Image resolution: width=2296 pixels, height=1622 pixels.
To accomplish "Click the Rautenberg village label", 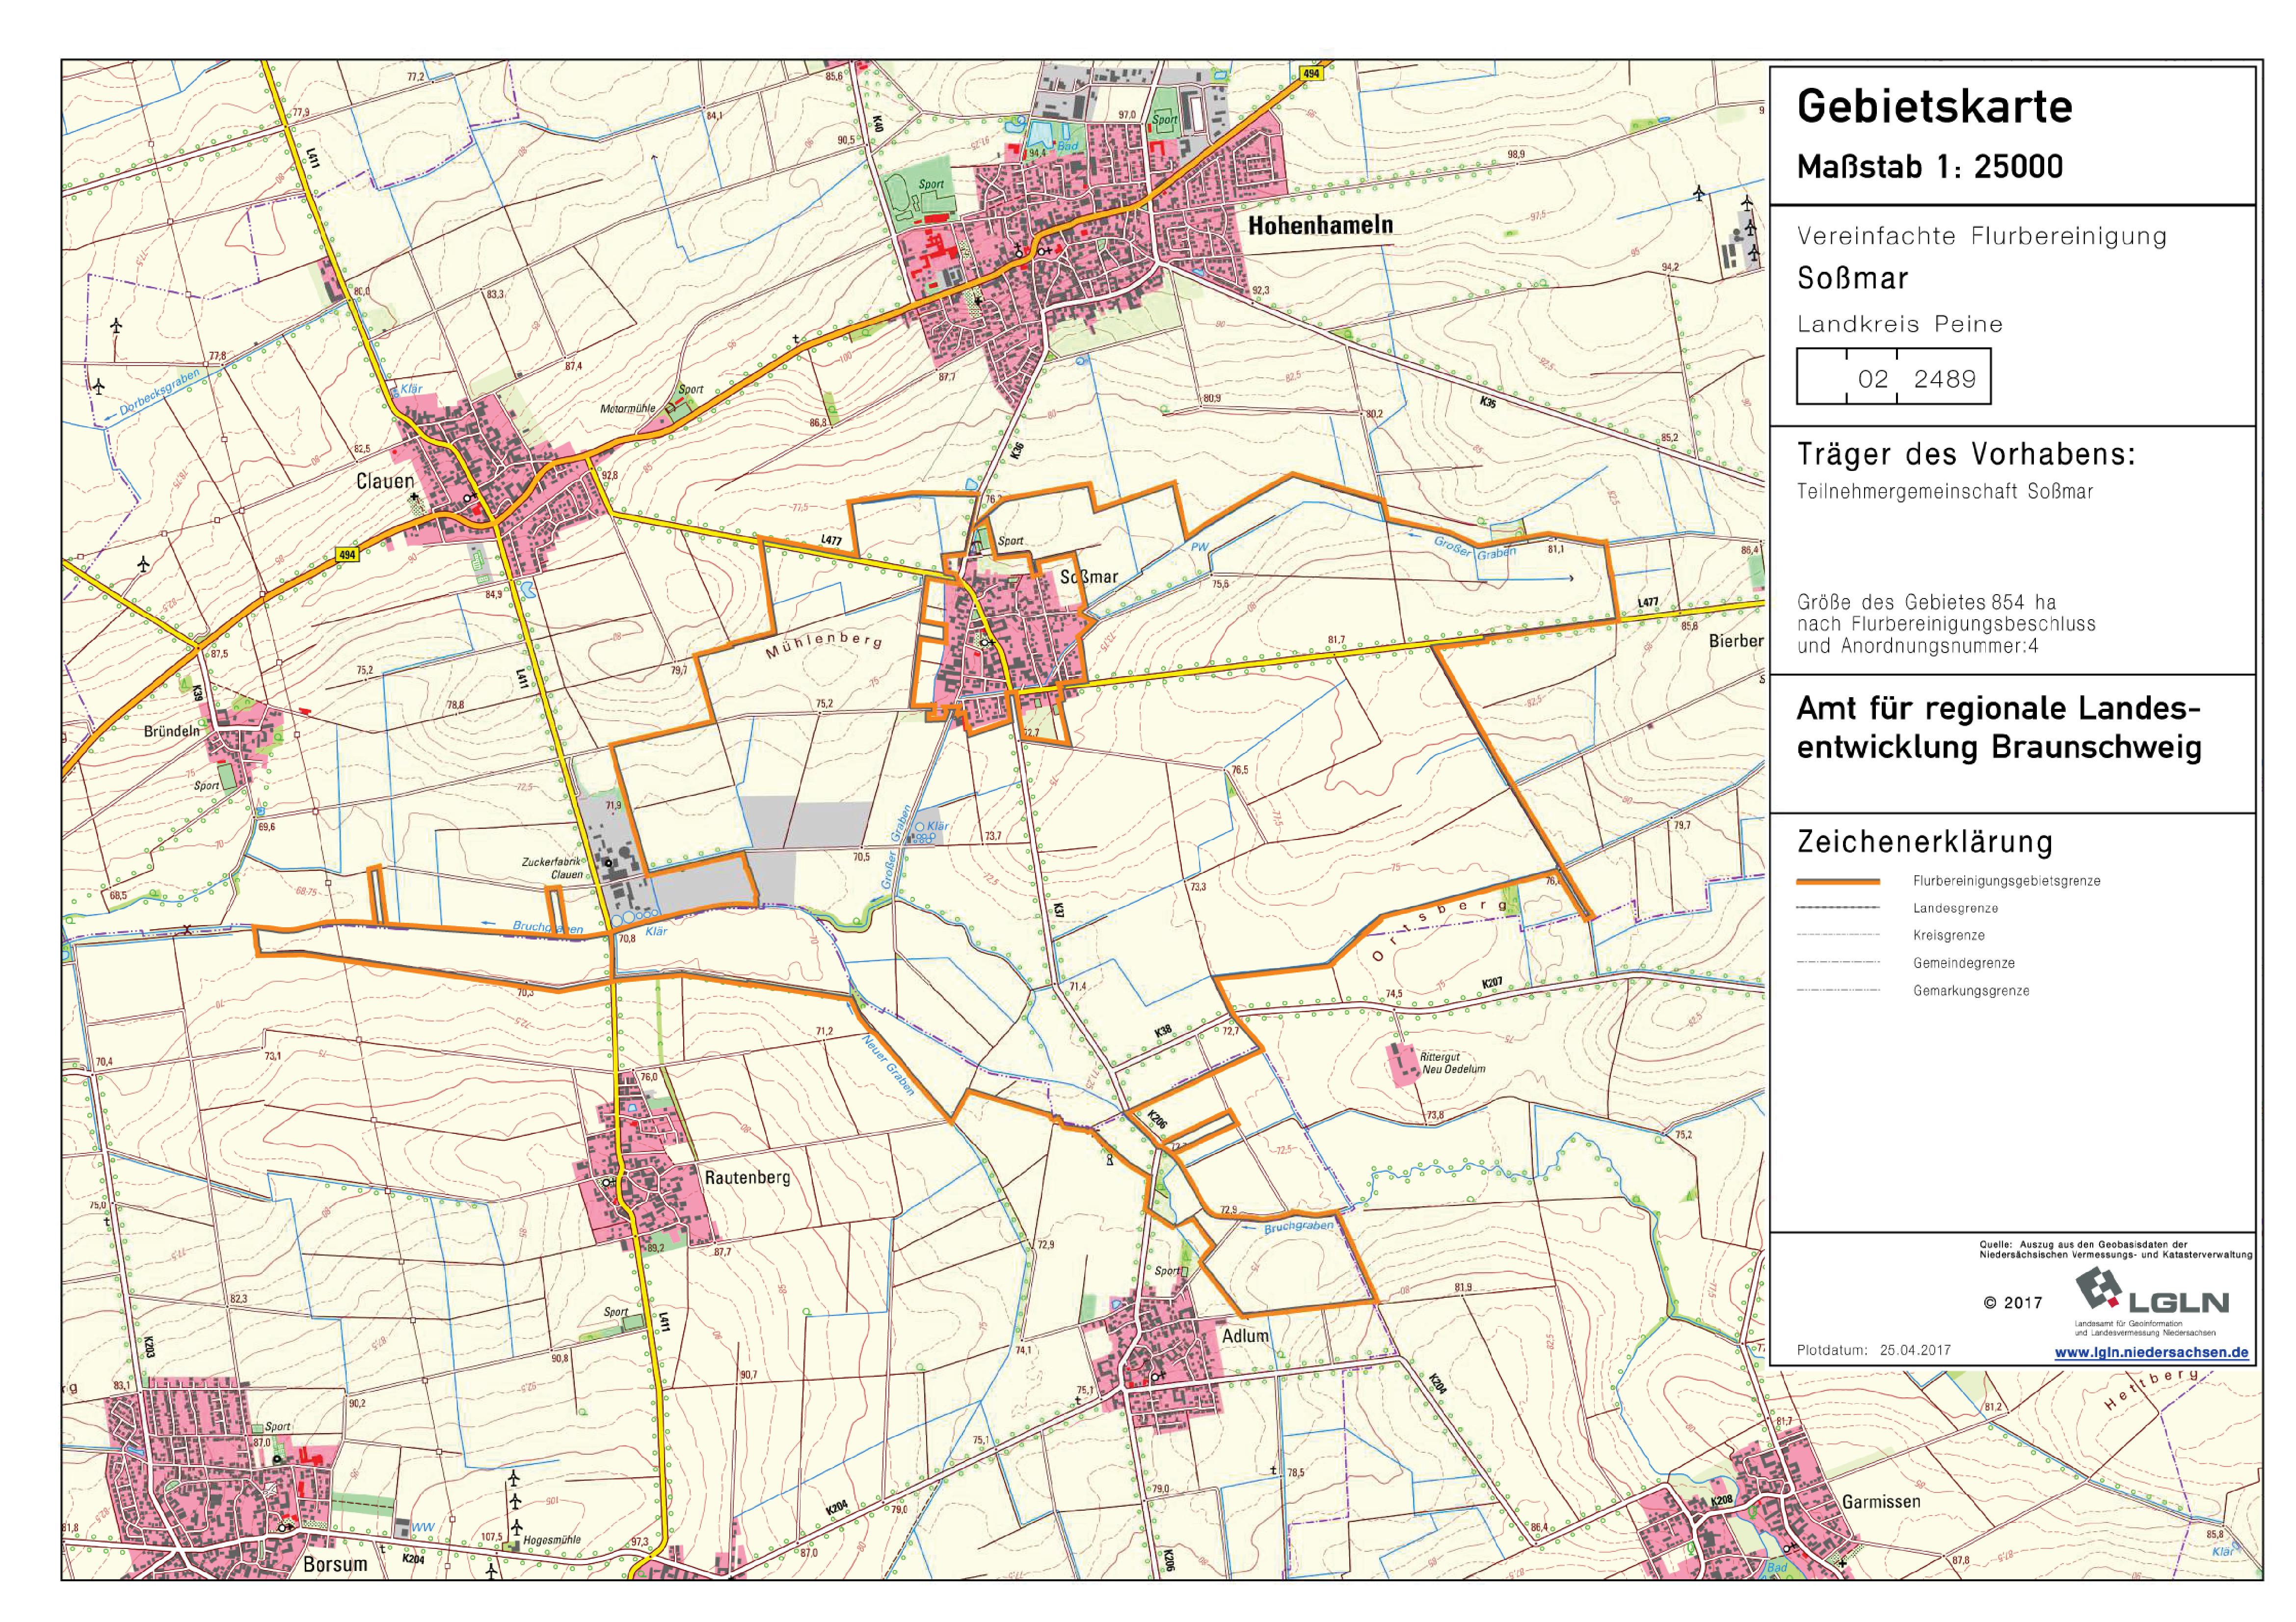I will coord(747,1177).
